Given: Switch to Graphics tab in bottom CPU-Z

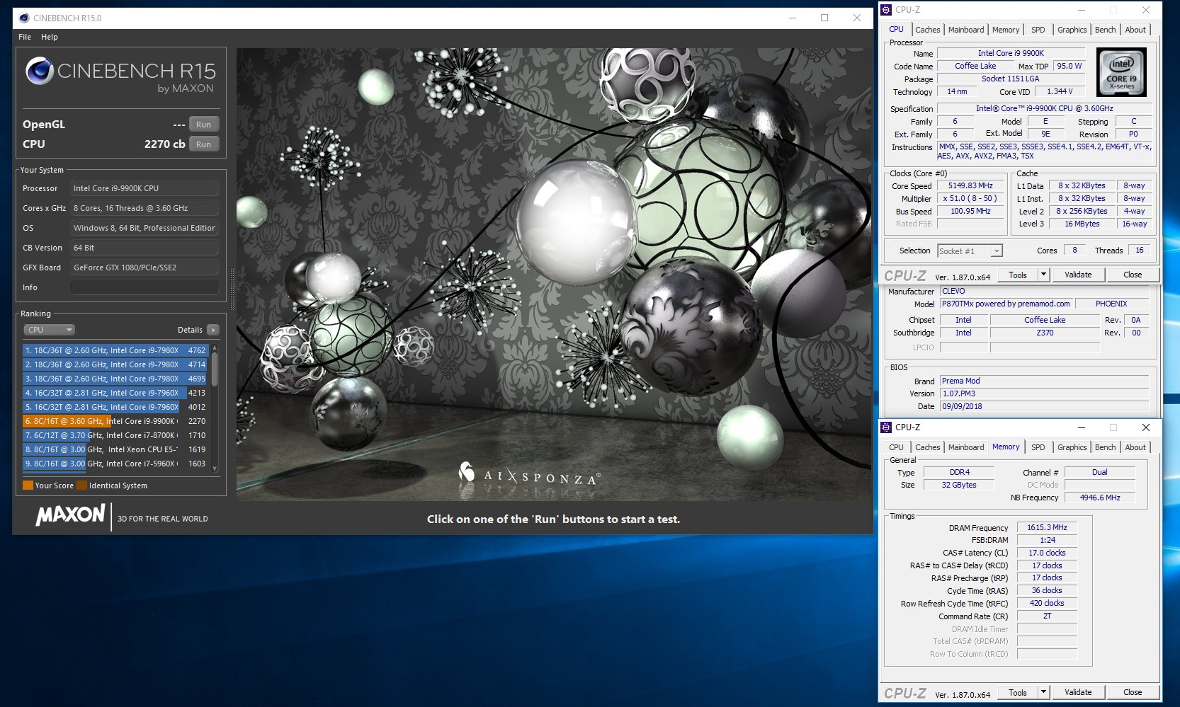Looking at the screenshot, I should (x=1072, y=447).
